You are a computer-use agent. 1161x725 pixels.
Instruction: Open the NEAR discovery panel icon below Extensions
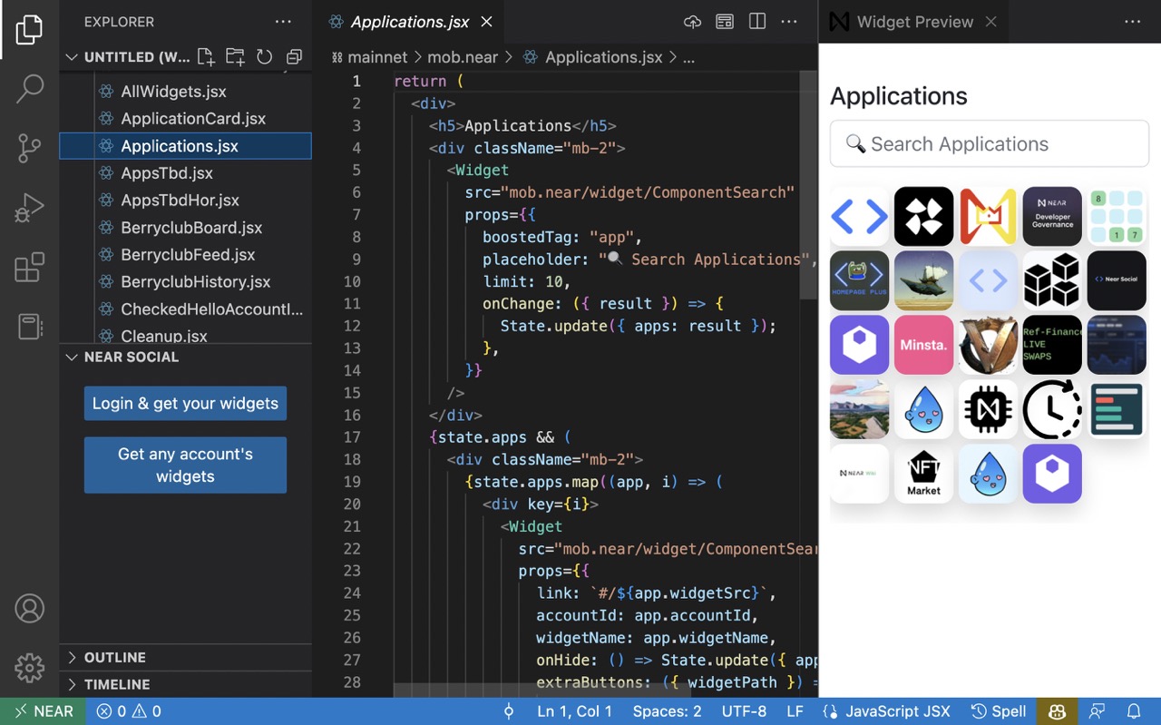pos(29,327)
